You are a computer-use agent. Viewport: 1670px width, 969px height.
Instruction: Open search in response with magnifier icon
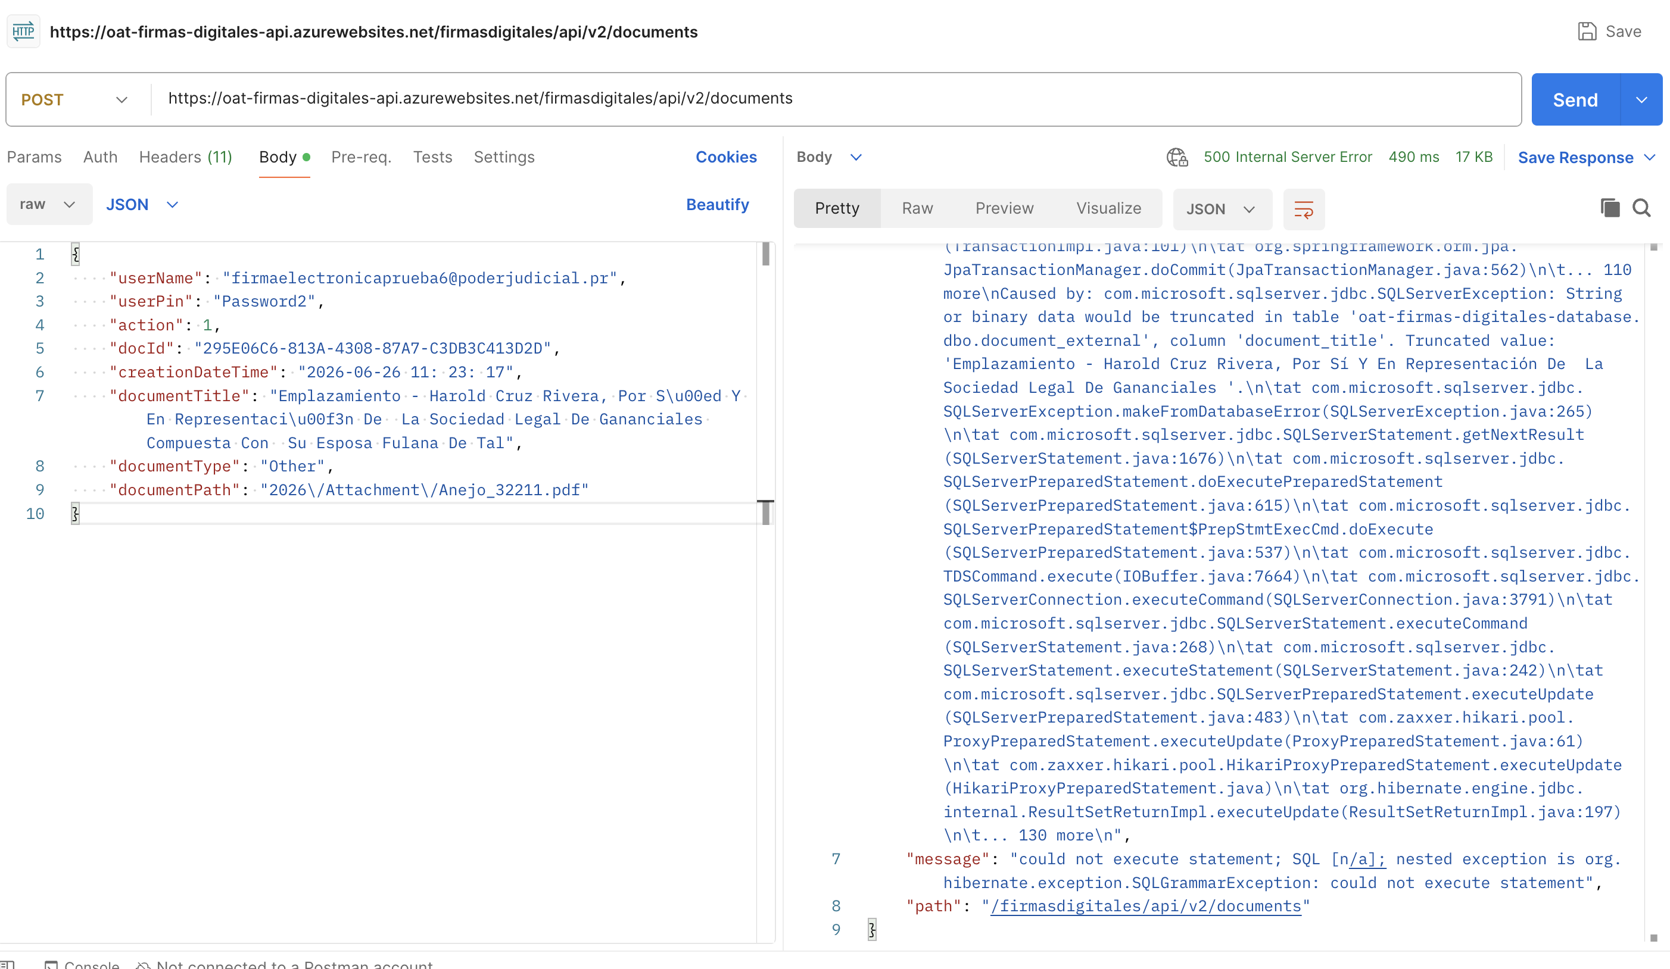tap(1641, 208)
